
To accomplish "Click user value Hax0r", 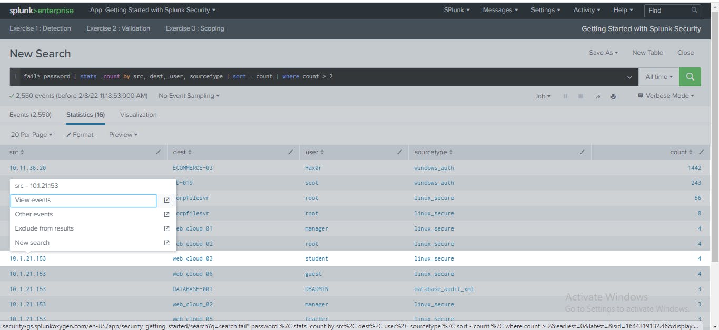I will tap(313, 168).
